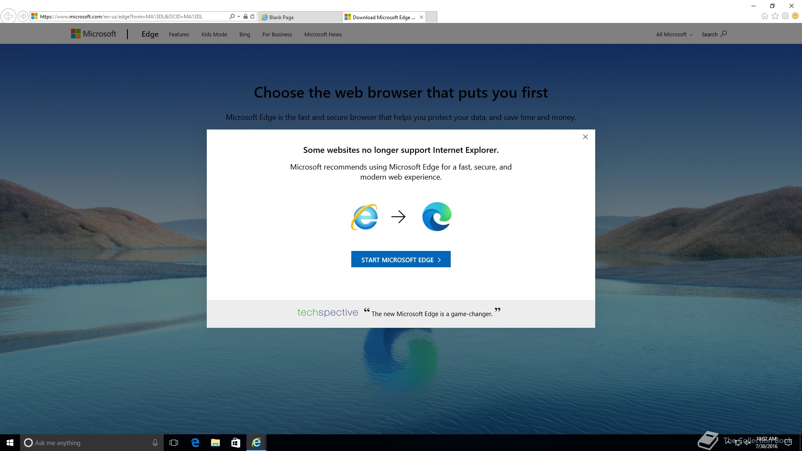Click the security lock icon in address bar
Viewport: 802px width, 451px height.
246,17
